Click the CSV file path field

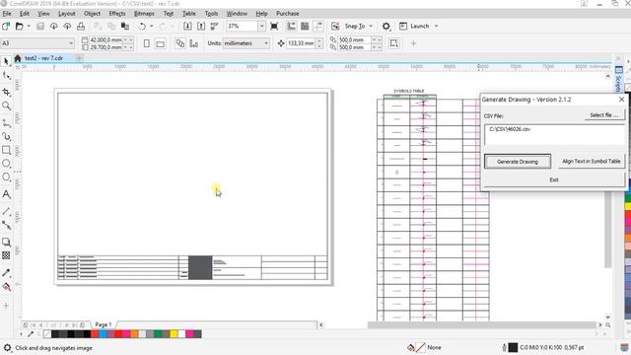coord(555,134)
